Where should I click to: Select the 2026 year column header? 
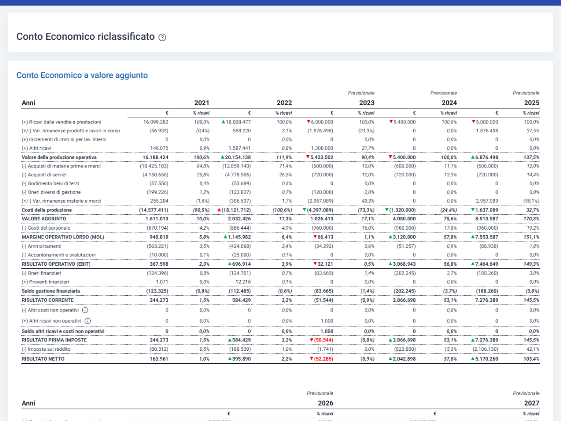[x=325, y=403]
